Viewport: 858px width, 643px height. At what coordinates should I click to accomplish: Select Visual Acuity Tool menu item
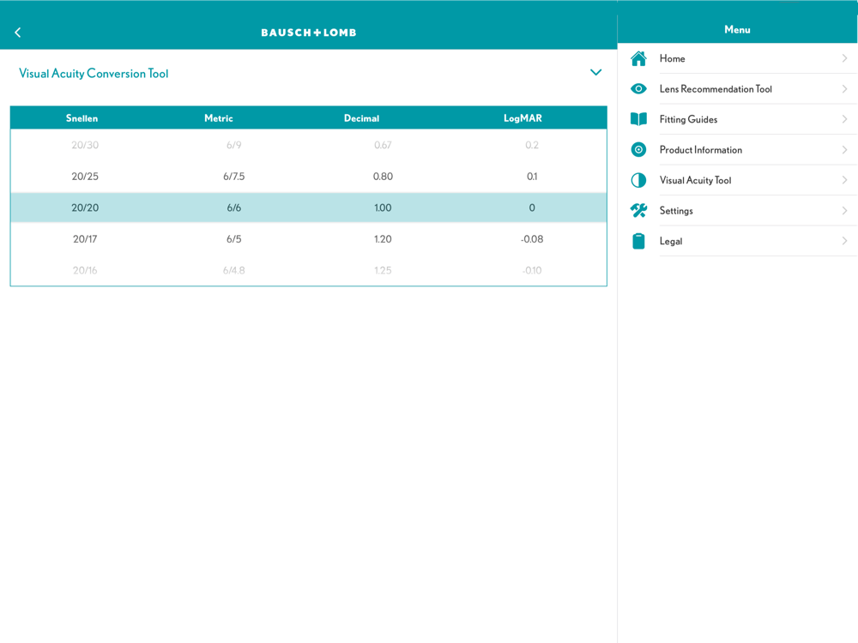(x=738, y=180)
